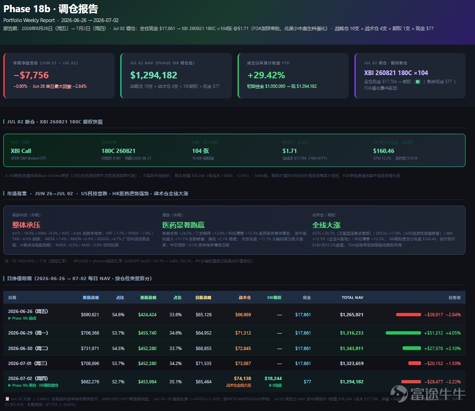Click the $453,984 HK strategy value
Screen dimensions: 475x411
[x=147, y=381]
